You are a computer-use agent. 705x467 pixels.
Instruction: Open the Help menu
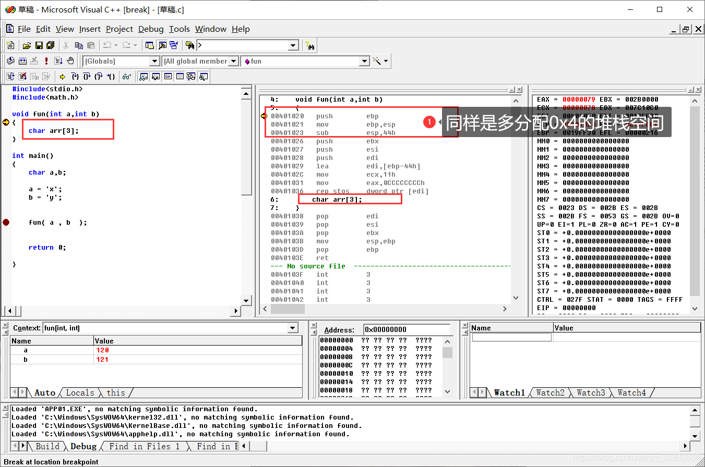coord(241,29)
